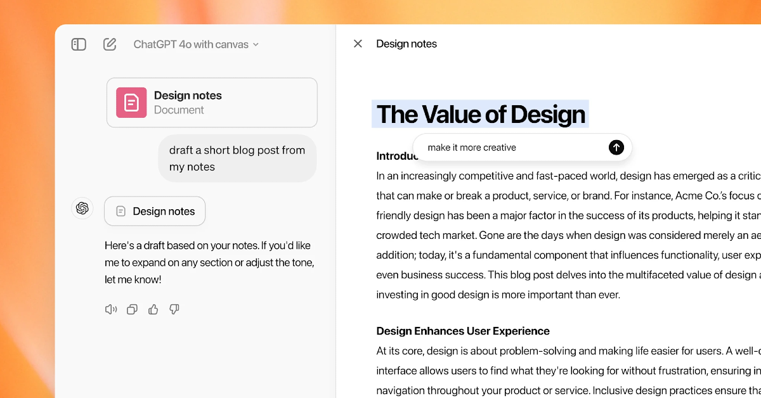Image resolution: width=761 pixels, height=398 pixels.
Task: Play the response with Read aloud icon
Action: [111, 309]
